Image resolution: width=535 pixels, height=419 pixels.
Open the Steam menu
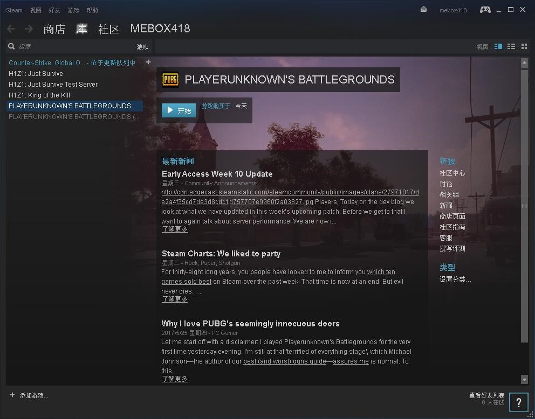click(x=15, y=10)
